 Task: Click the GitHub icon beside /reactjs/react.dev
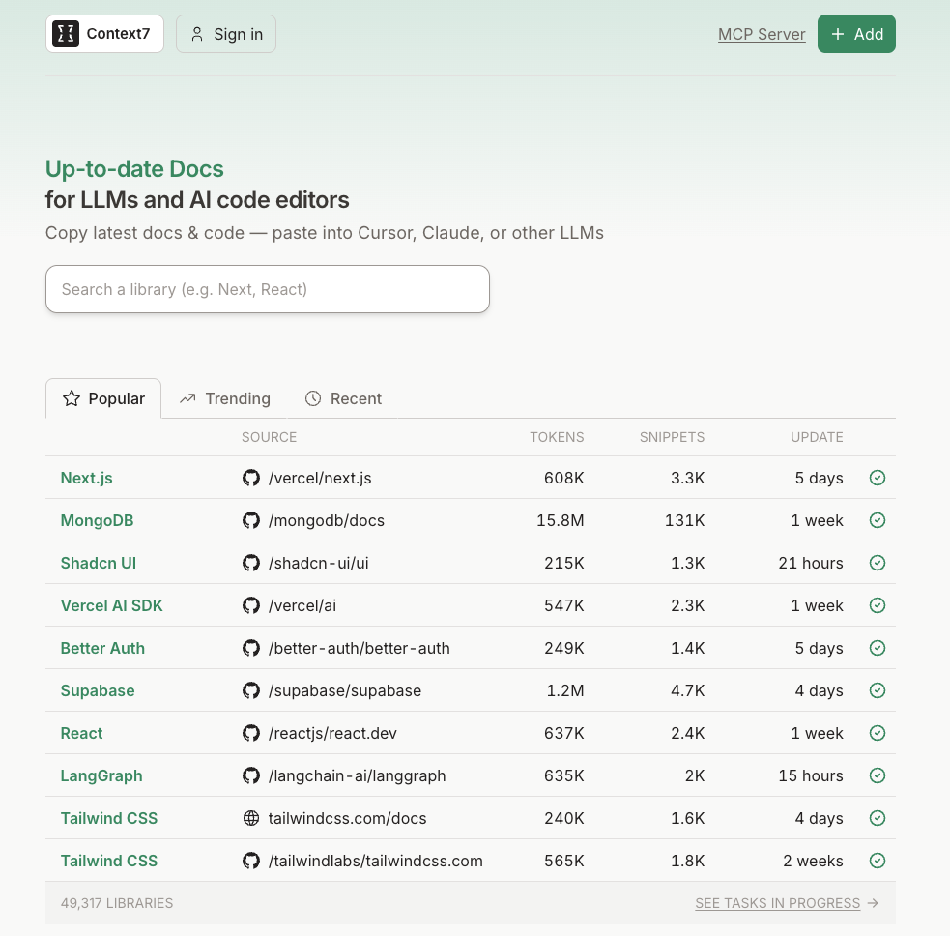pyautogui.click(x=251, y=733)
